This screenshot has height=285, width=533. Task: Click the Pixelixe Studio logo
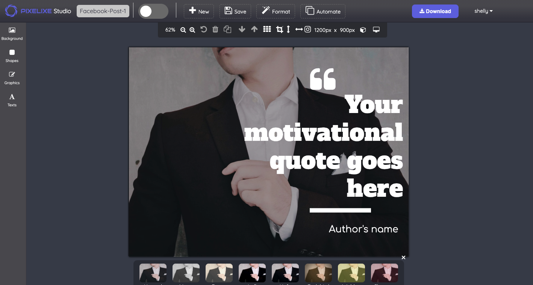click(38, 11)
